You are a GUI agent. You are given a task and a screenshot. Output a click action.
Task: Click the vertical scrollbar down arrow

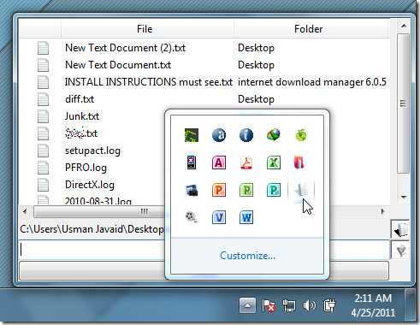[x=404, y=197]
